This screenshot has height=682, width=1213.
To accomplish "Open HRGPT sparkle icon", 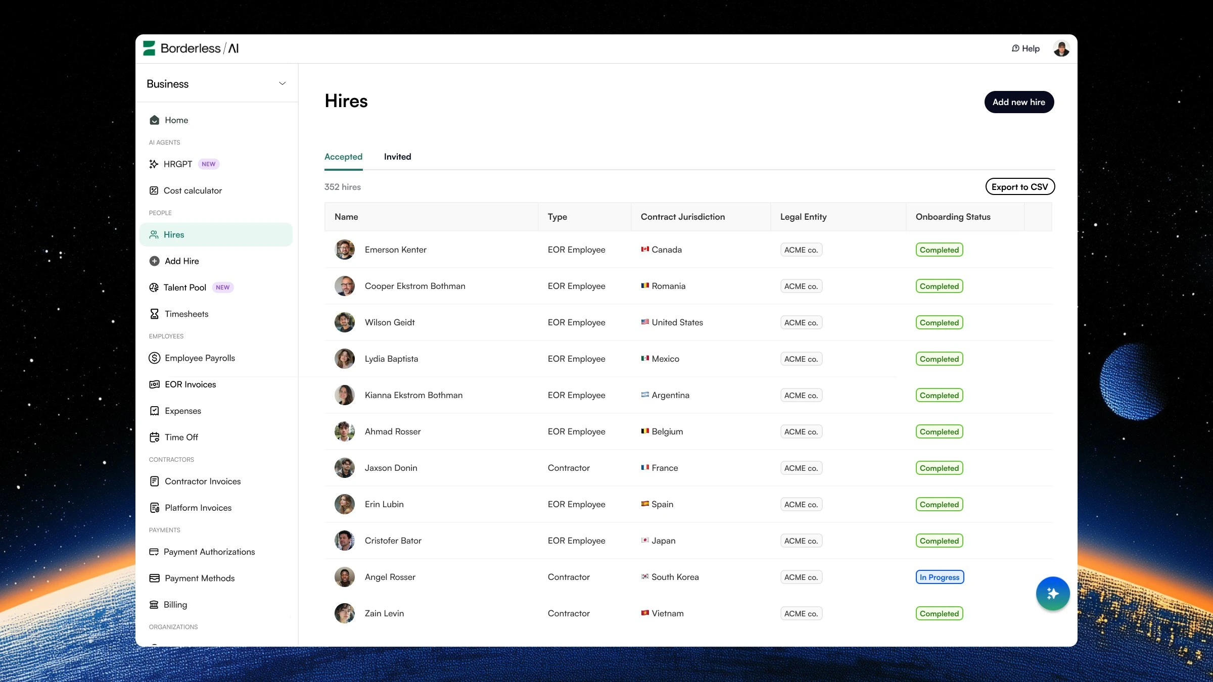I will 154,164.
